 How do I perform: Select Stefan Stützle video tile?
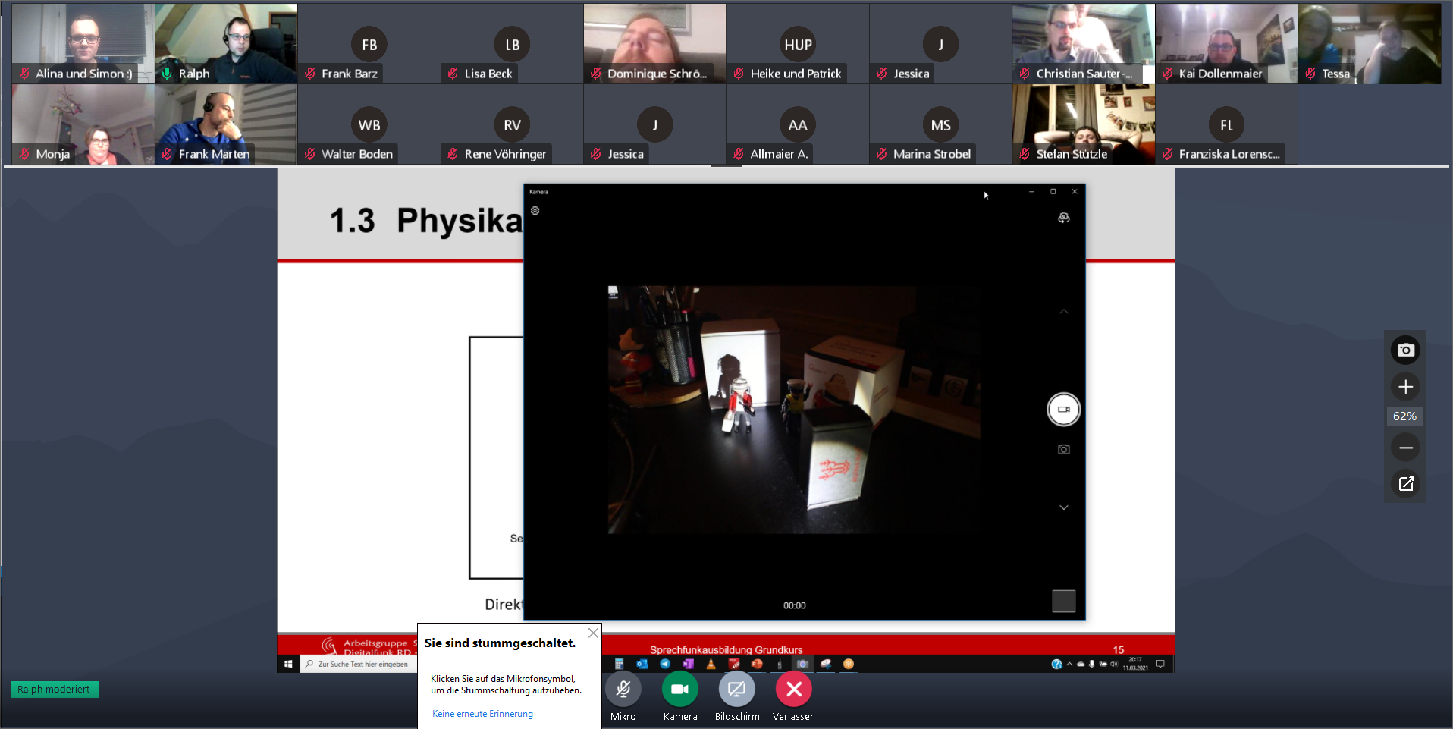click(x=1084, y=124)
